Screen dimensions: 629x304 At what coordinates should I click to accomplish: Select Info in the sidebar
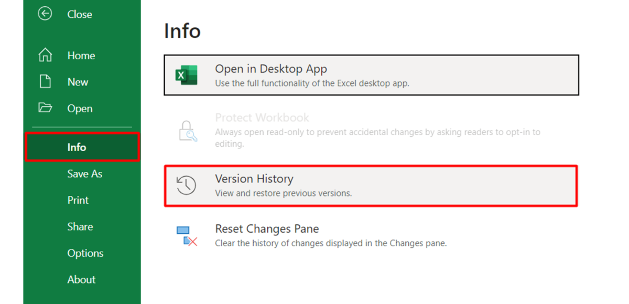coord(77,147)
